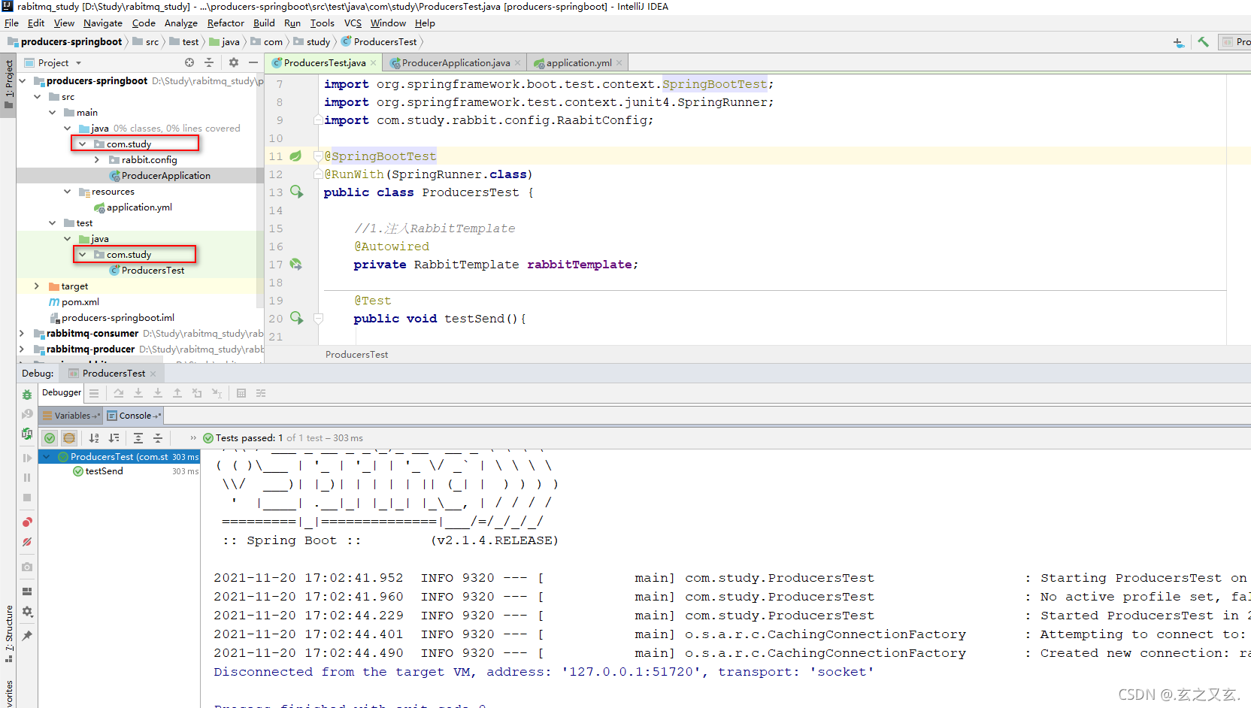Open Project panel settings gear
1251x708 pixels.
234,63
